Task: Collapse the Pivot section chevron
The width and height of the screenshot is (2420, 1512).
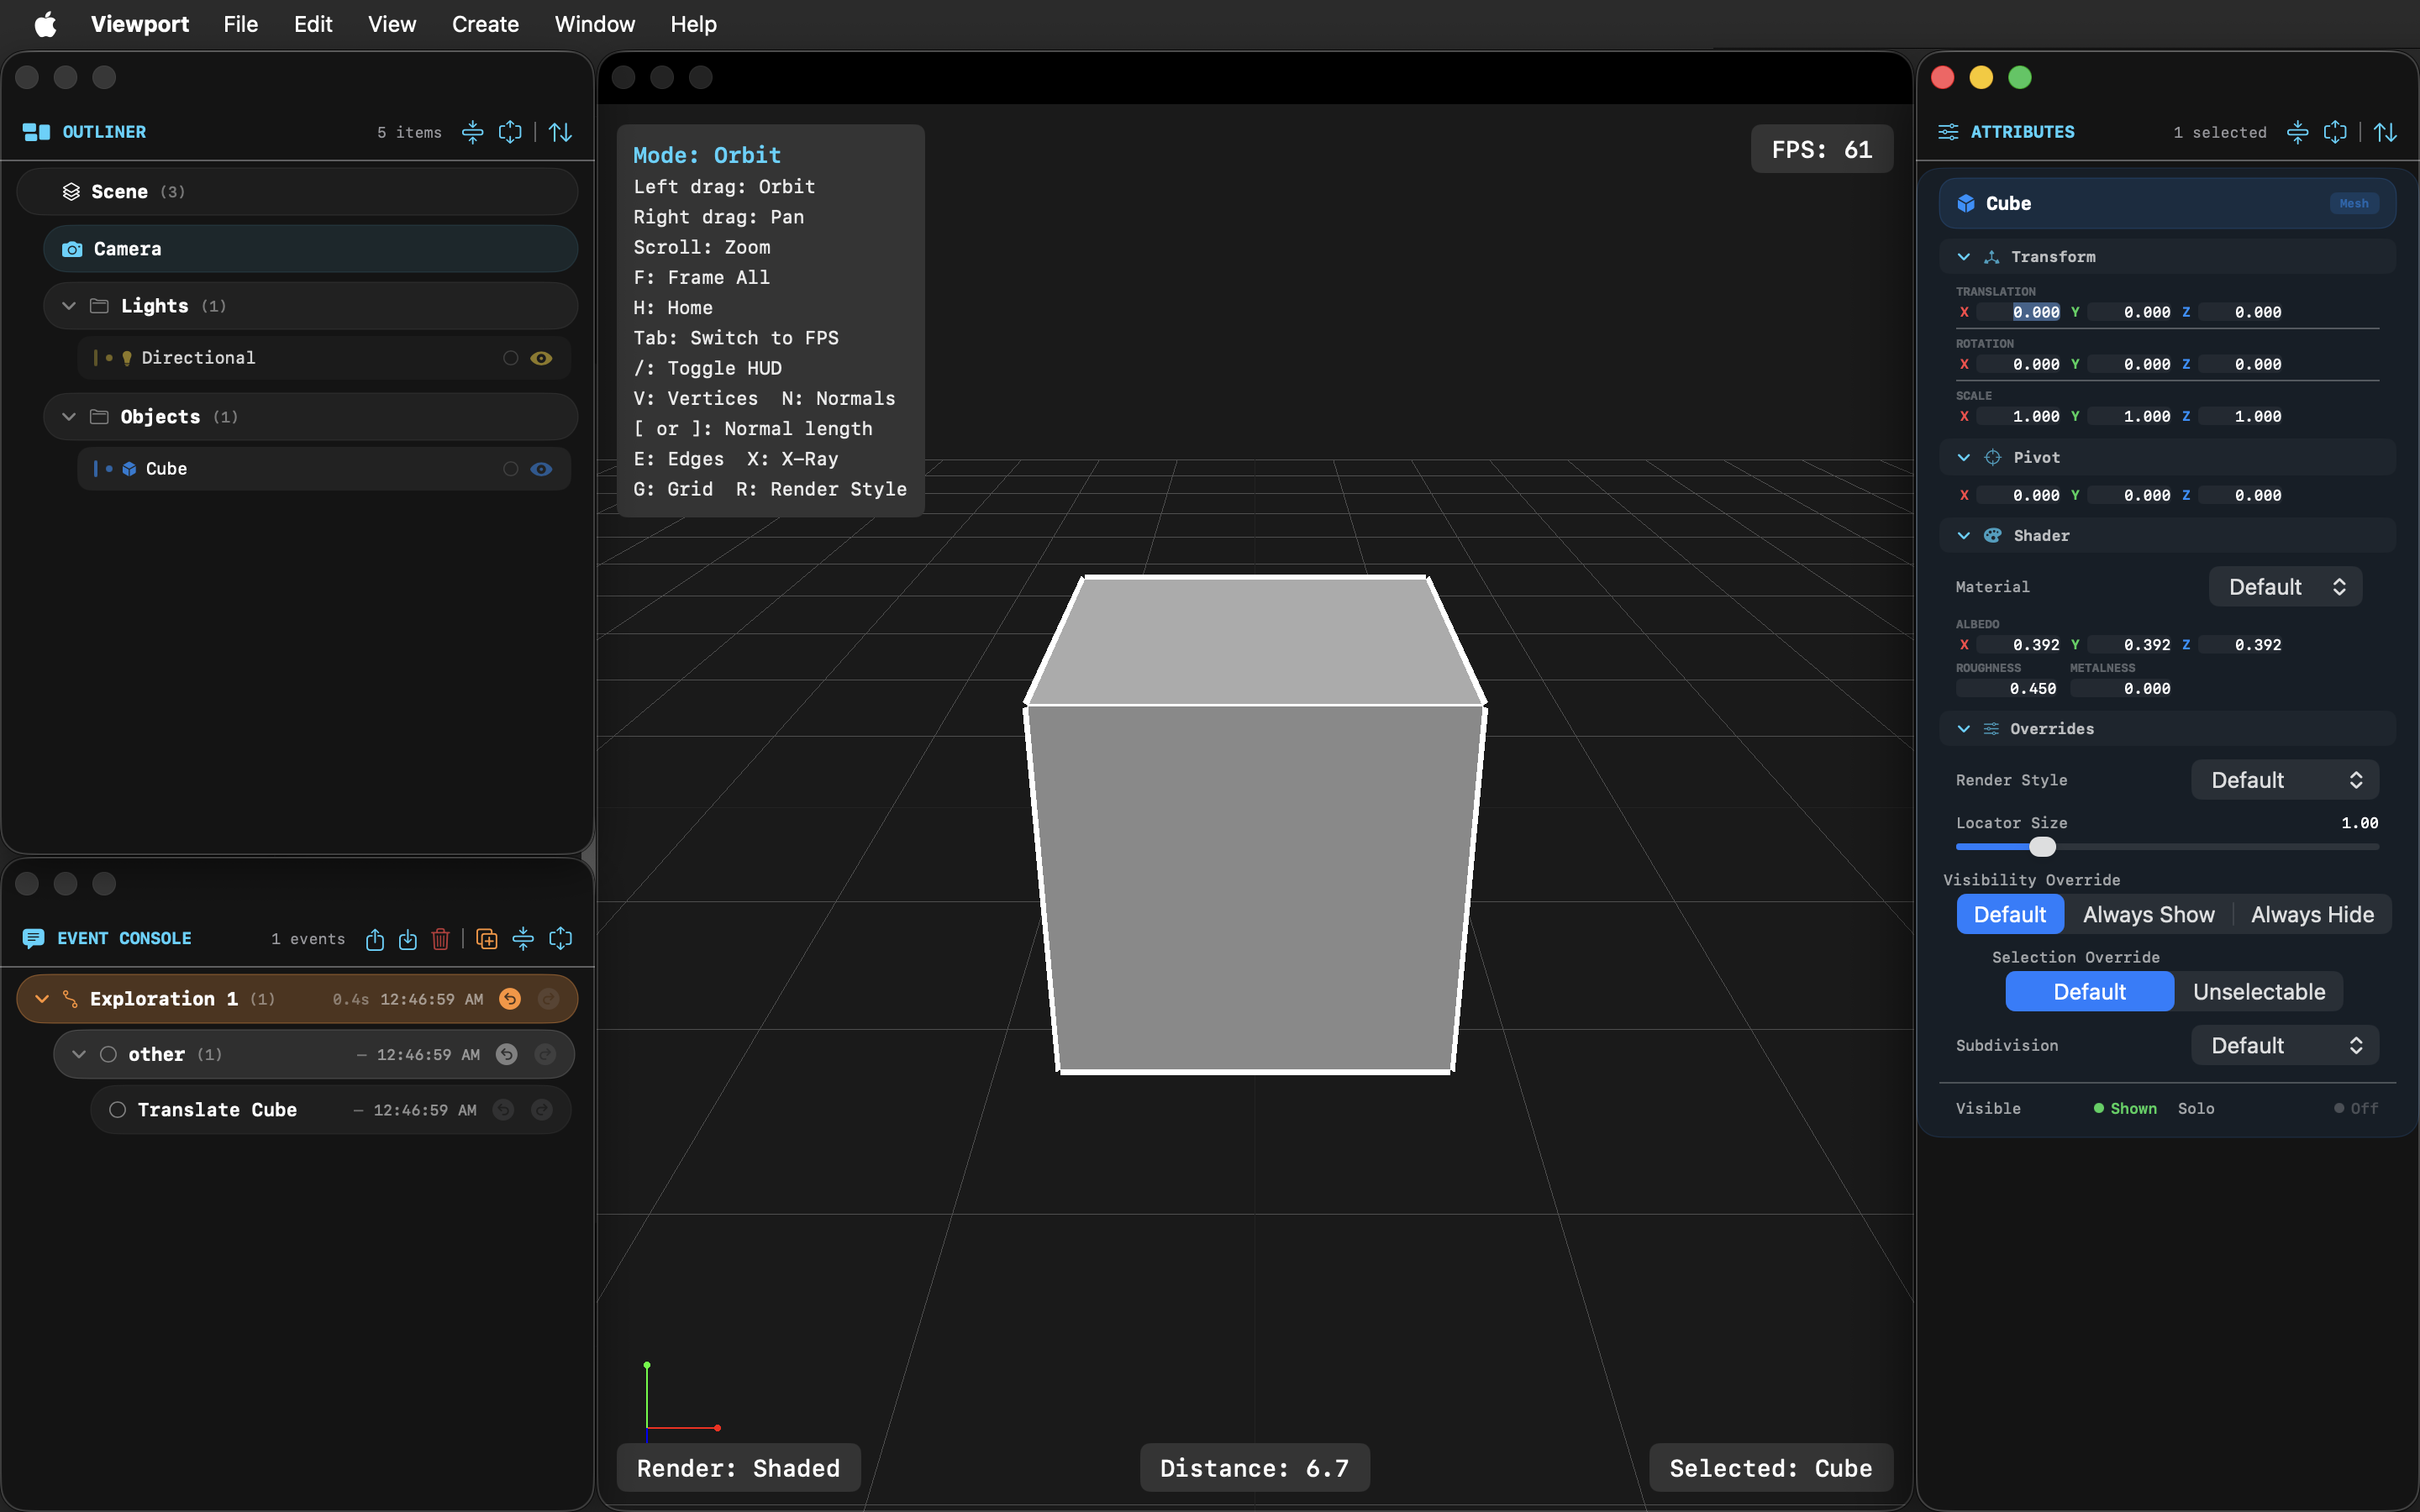Action: pyautogui.click(x=1964, y=458)
